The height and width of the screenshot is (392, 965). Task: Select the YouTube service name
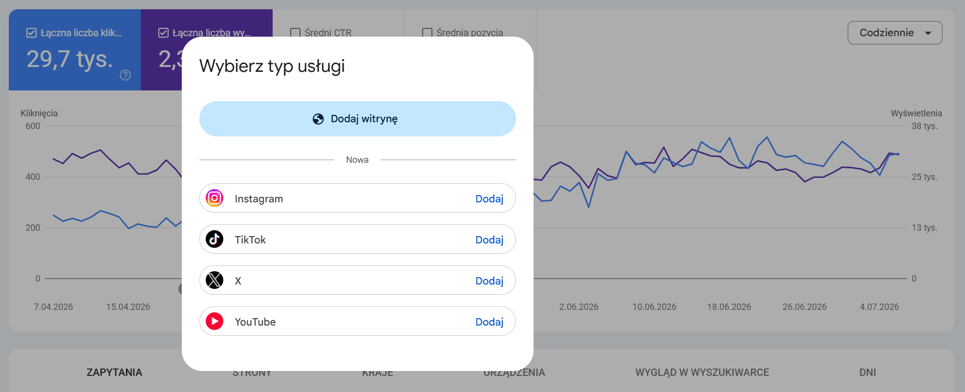pyautogui.click(x=255, y=322)
